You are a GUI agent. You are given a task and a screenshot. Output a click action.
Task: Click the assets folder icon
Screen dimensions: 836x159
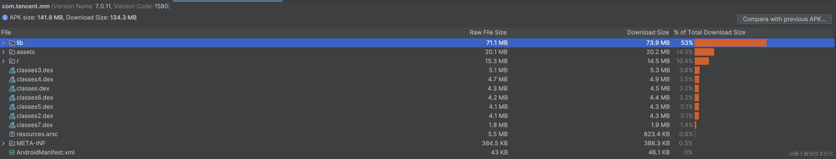tap(12, 52)
